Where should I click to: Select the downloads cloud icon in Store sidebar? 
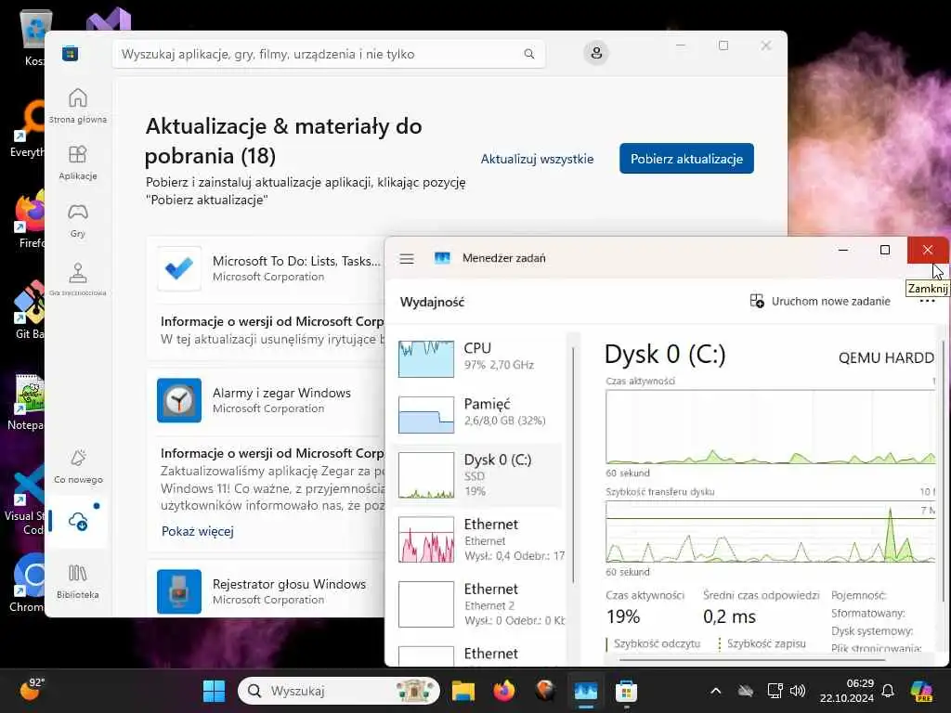tap(78, 521)
